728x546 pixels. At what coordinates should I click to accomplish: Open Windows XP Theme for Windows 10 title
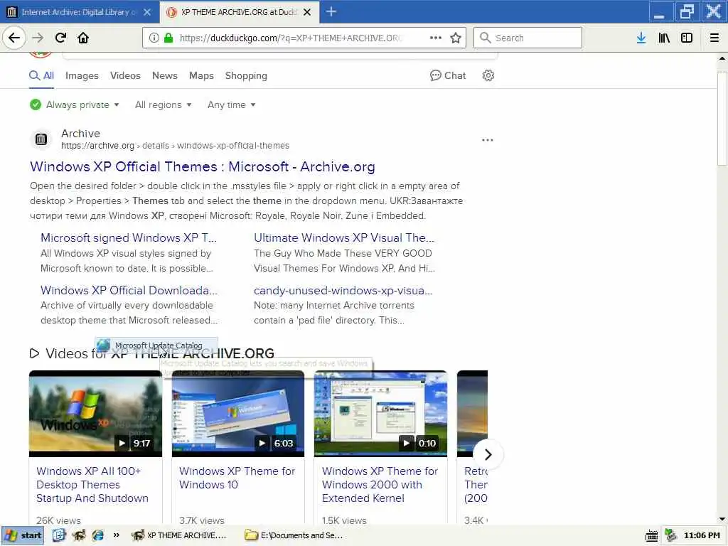pos(237,478)
